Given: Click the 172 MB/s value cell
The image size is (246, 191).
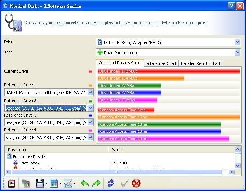Looking at the screenshot, I should pos(119,163).
